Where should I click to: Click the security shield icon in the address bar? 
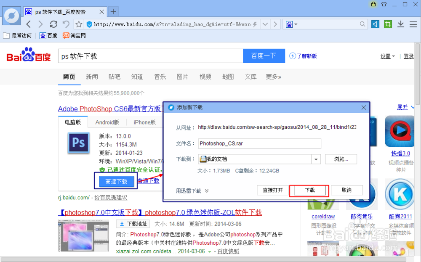[88, 24]
